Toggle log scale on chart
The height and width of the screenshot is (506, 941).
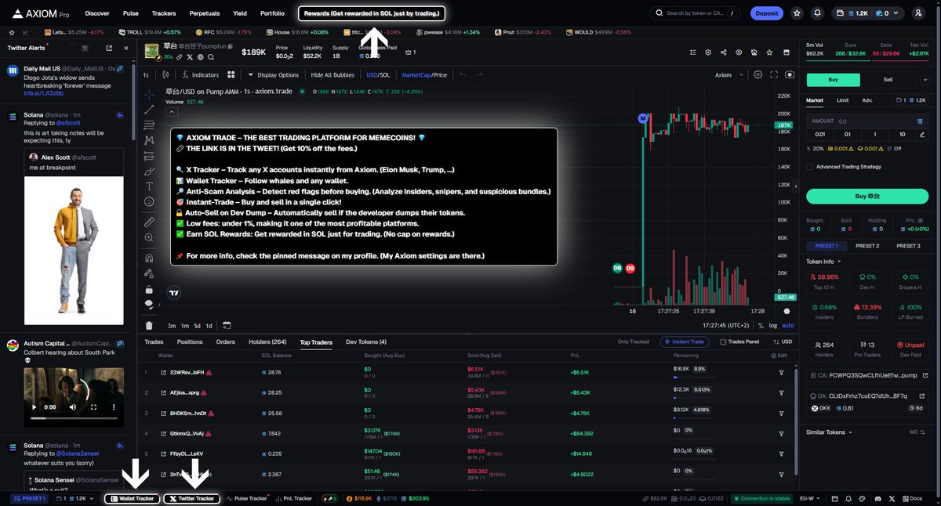pos(773,325)
